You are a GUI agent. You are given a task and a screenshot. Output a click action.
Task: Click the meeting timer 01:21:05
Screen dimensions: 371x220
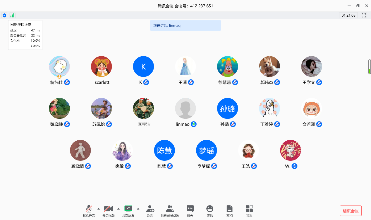(348, 15)
